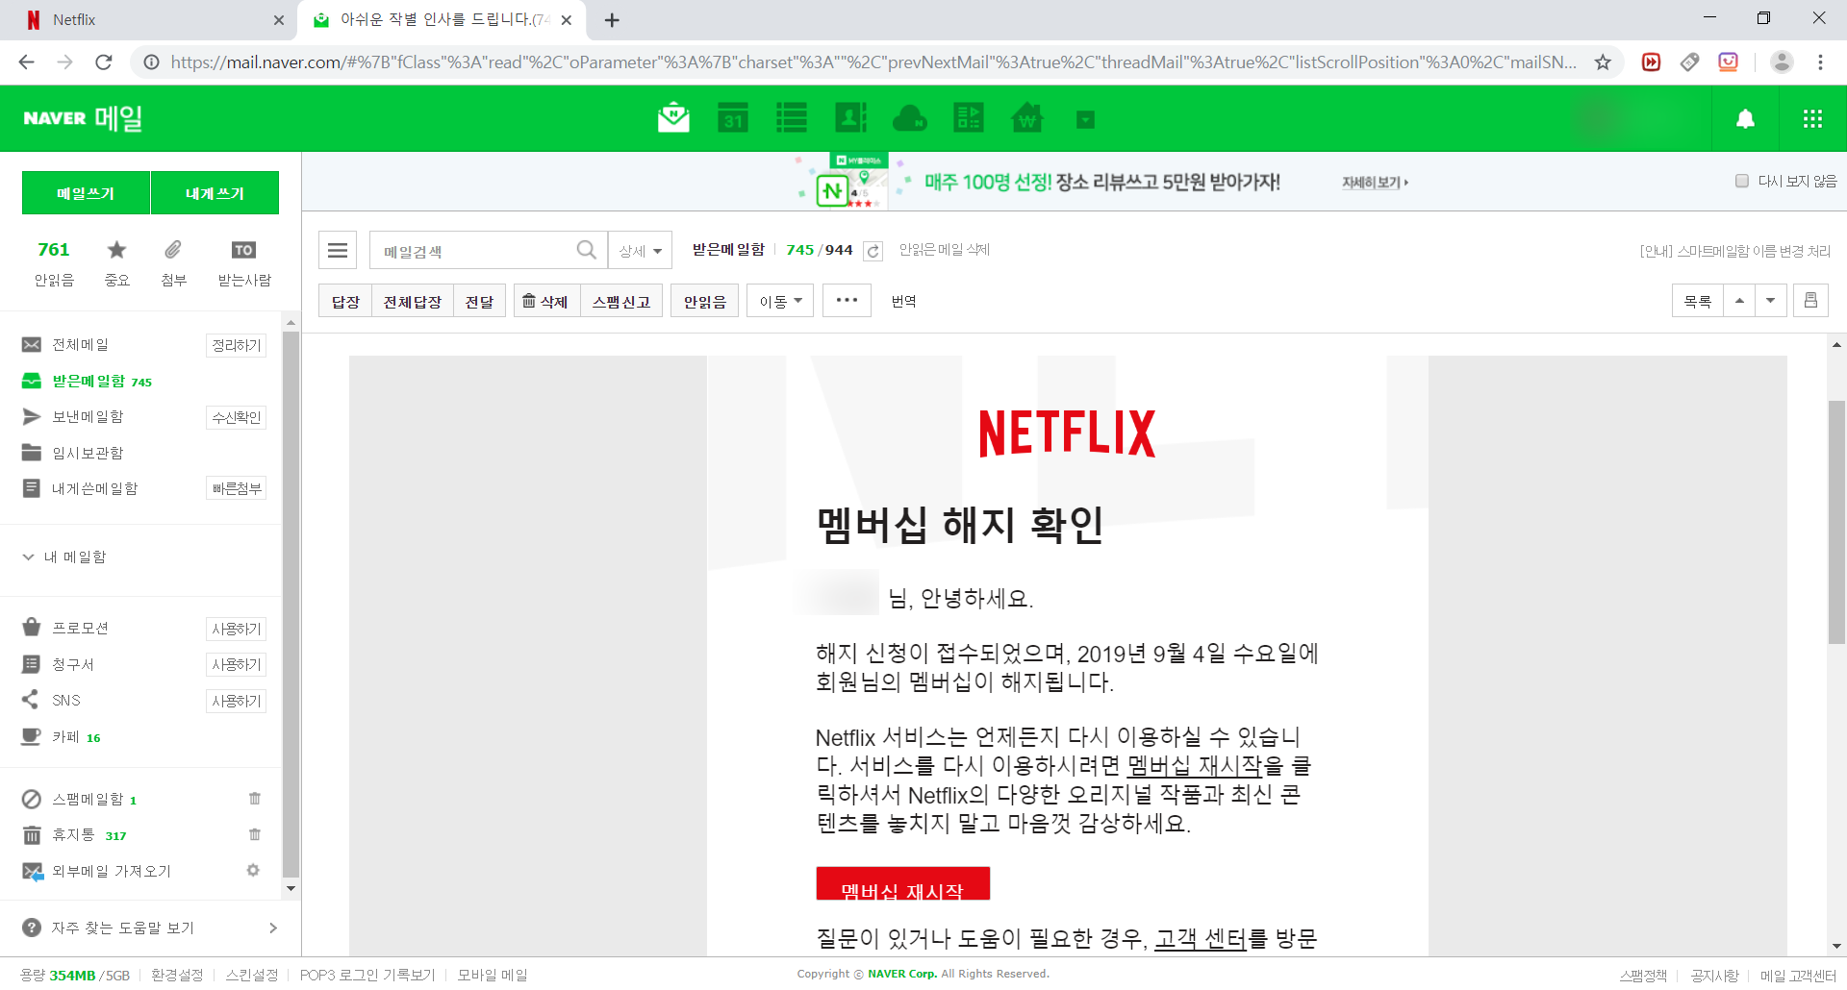Image resolution: width=1847 pixels, height=990 pixels.
Task: Open the 카페 mailbox
Action: tap(65, 737)
